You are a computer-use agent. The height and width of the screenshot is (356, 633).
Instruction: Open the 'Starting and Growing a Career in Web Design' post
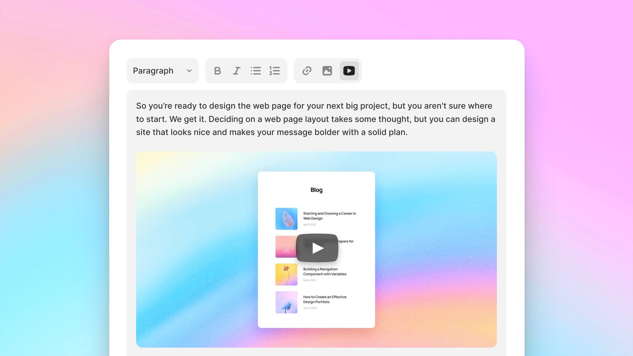(329, 216)
